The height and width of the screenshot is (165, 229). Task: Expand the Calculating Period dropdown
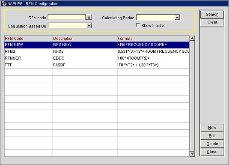point(177,18)
